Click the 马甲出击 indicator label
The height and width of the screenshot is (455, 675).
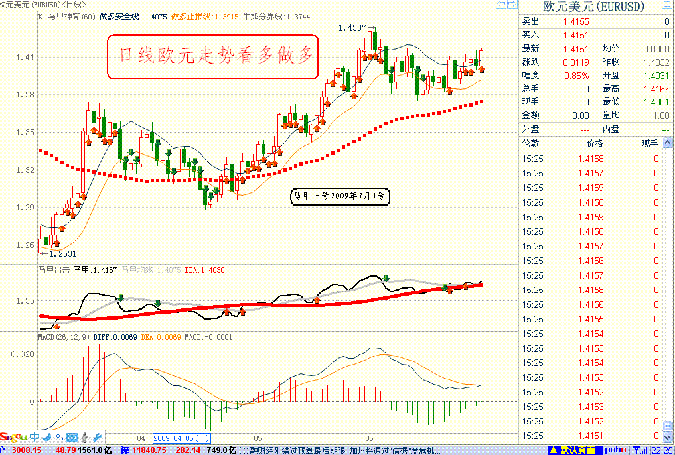(53, 270)
